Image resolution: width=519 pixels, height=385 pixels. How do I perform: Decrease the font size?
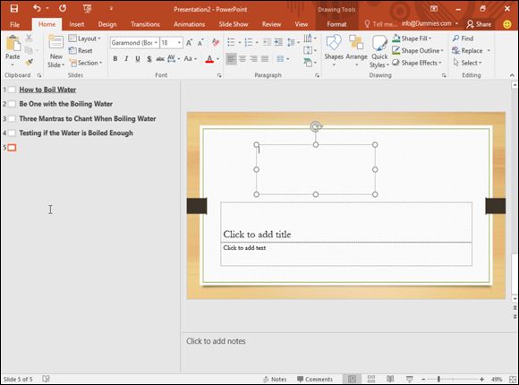click(x=200, y=43)
